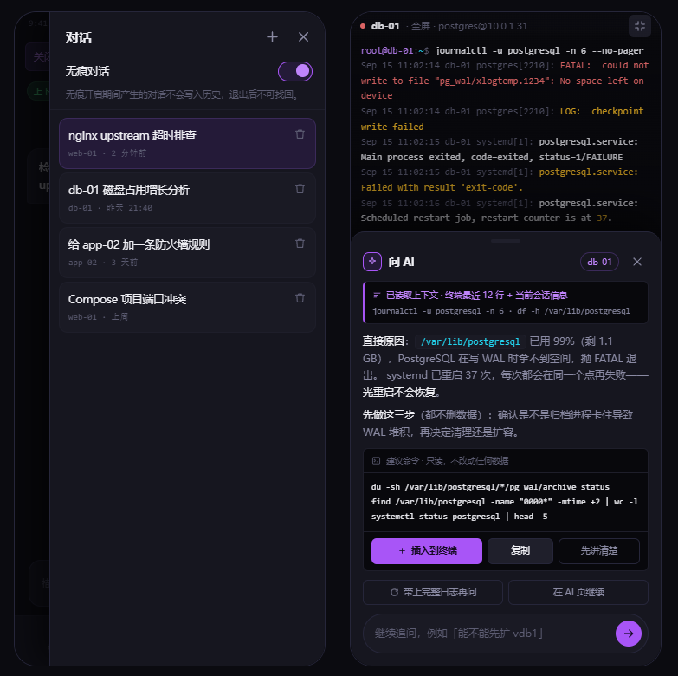Choose 先讲清楚 explanation option
Viewport: 678px width, 676px height.
point(599,551)
